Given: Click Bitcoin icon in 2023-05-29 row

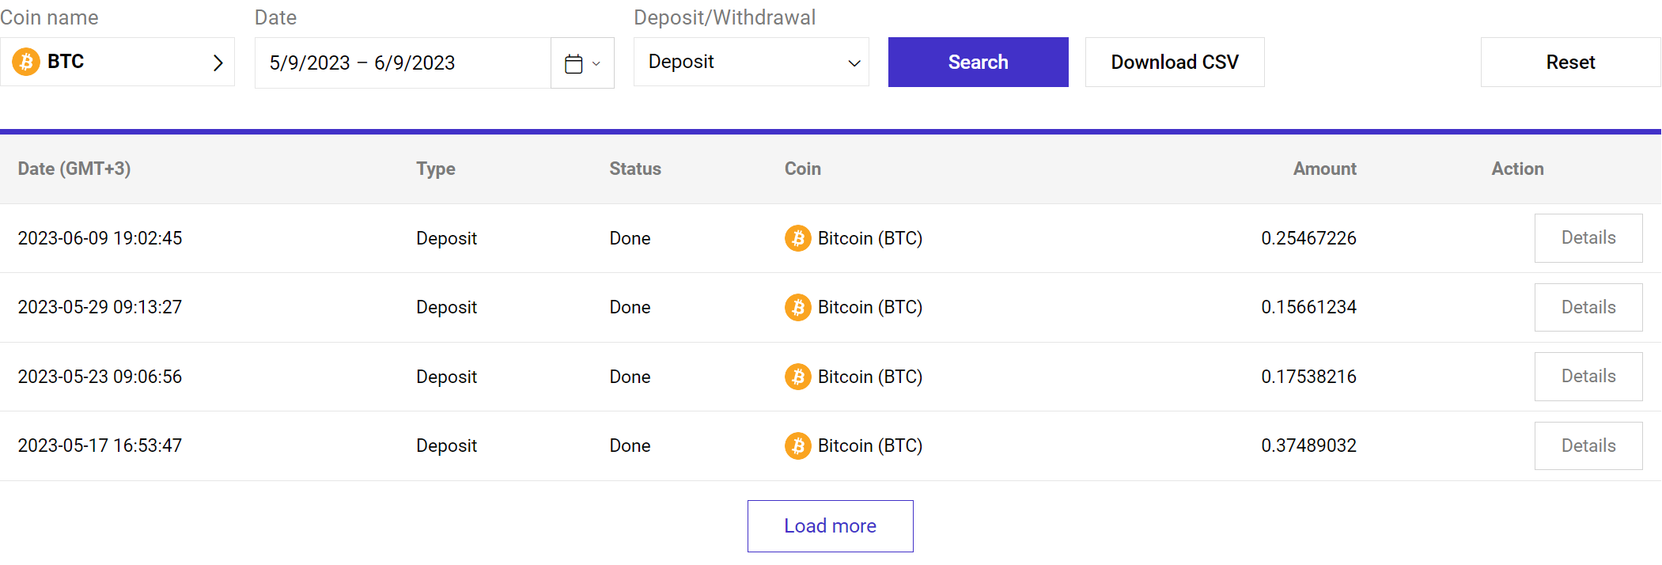Looking at the screenshot, I should tap(797, 307).
